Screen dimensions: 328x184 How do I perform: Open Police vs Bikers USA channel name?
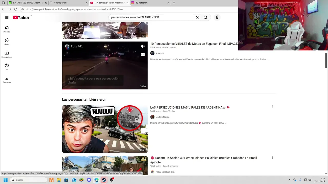click(x=165, y=172)
